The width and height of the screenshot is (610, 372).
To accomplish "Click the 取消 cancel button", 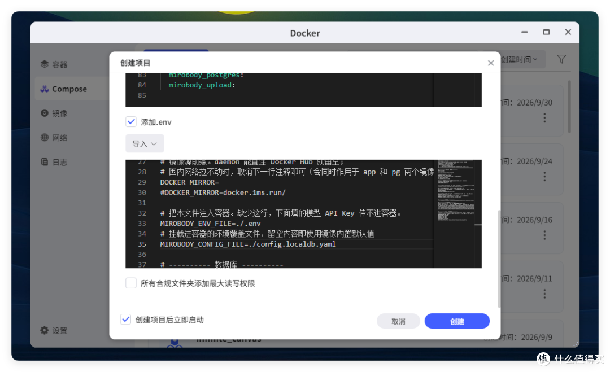I will [x=398, y=321].
